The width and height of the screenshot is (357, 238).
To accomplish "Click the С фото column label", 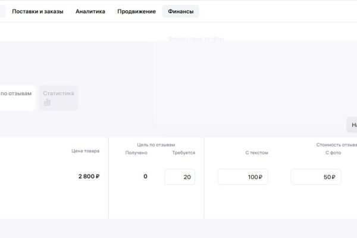I will (x=333, y=152).
